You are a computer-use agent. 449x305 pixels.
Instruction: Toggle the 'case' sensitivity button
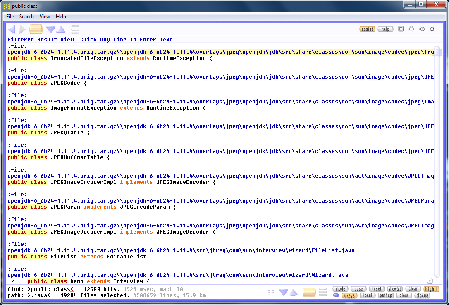(x=358, y=289)
